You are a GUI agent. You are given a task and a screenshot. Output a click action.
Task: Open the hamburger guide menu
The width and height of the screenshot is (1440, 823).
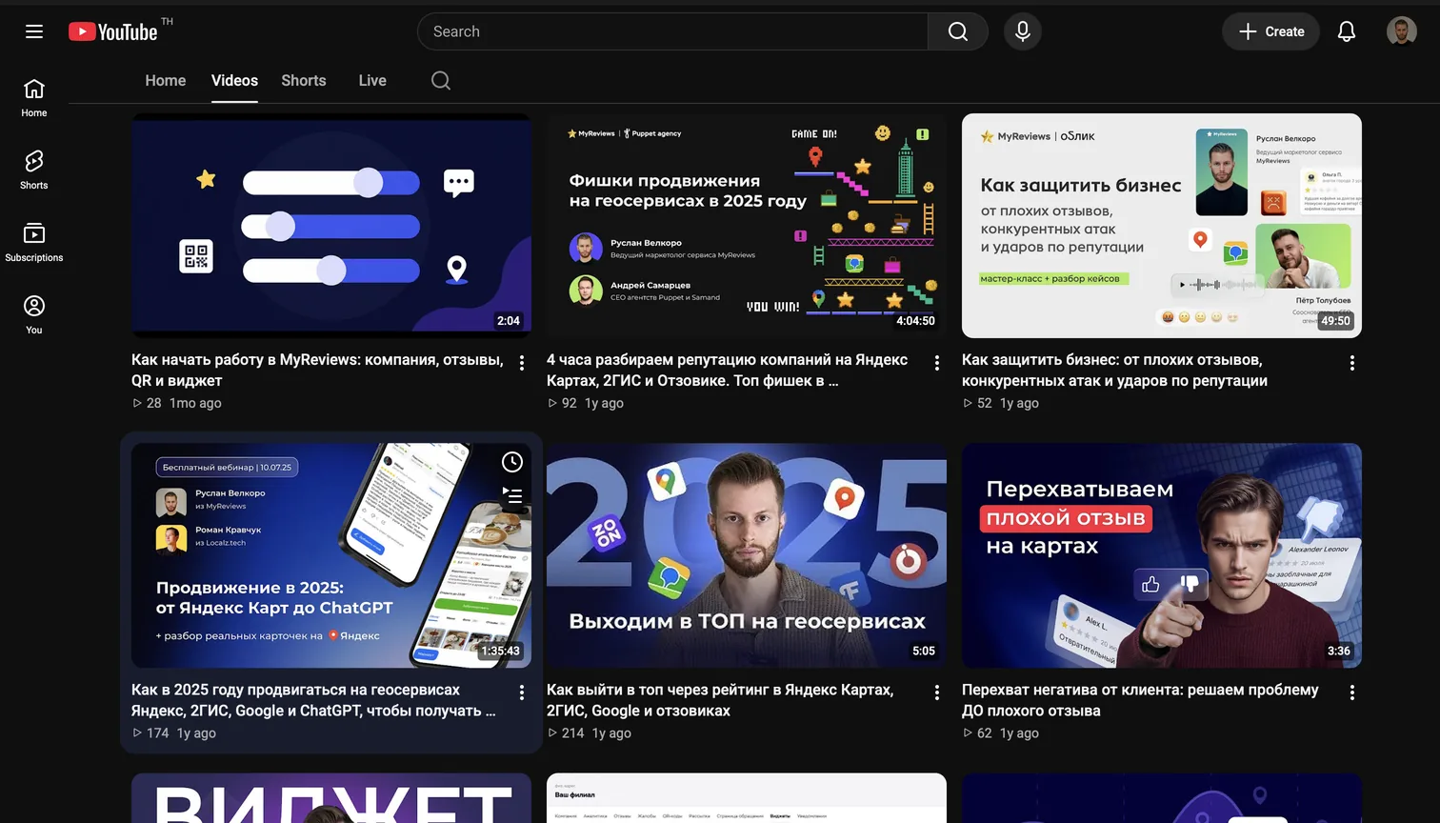(x=34, y=31)
